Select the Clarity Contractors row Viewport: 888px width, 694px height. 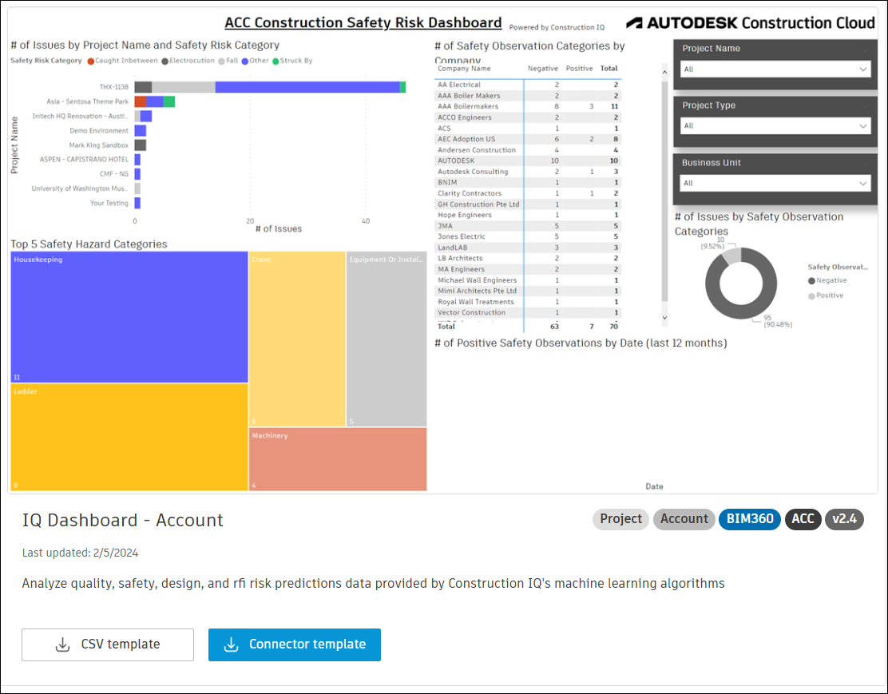click(x=529, y=193)
